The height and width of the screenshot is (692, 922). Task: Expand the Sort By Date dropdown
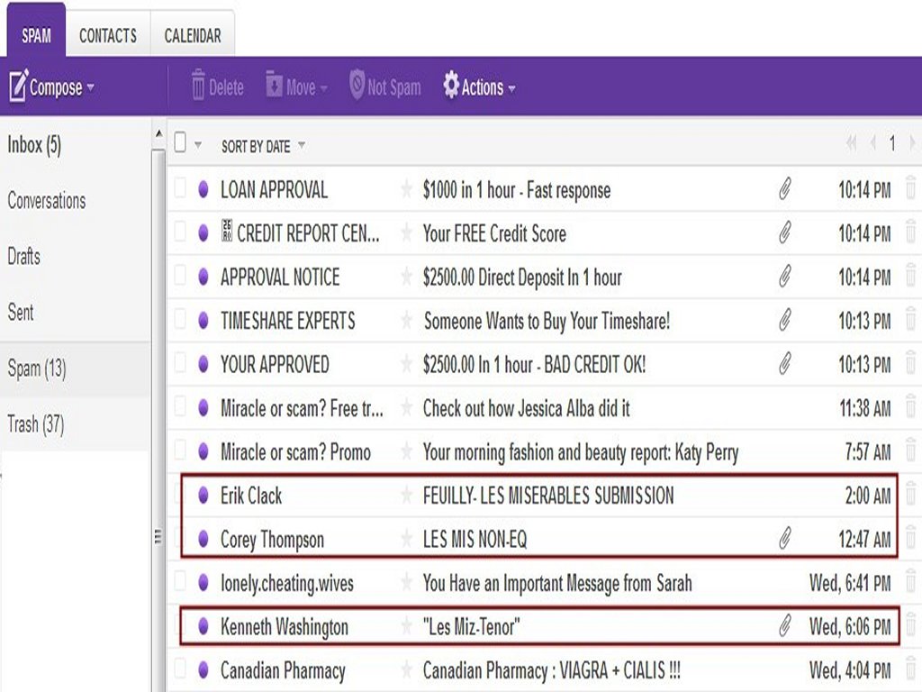click(x=302, y=146)
